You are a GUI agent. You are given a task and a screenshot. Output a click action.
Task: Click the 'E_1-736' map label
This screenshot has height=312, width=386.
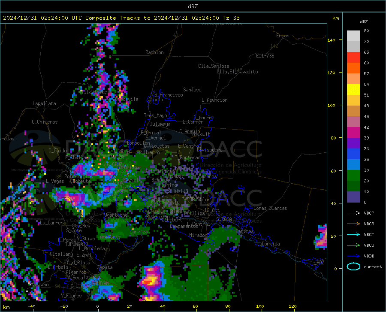tap(265, 56)
